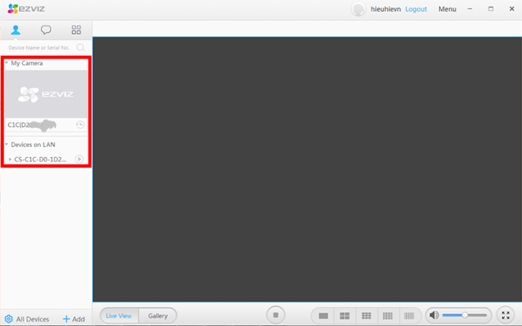Open the devices tab with person icon
Screen dimensions: 522x326
(x=15, y=30)
